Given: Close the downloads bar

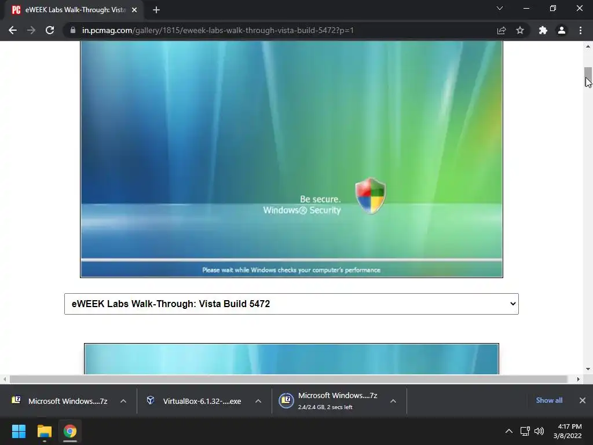Looking at the screenshot, I should click(x=583, y=400).
